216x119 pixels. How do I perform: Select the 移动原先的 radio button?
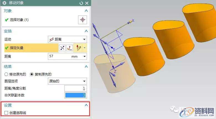click(x=6, y=74)
